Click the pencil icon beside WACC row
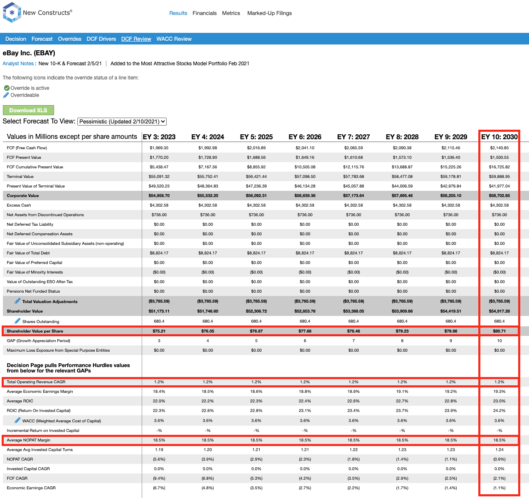 [x=17, y=420]
